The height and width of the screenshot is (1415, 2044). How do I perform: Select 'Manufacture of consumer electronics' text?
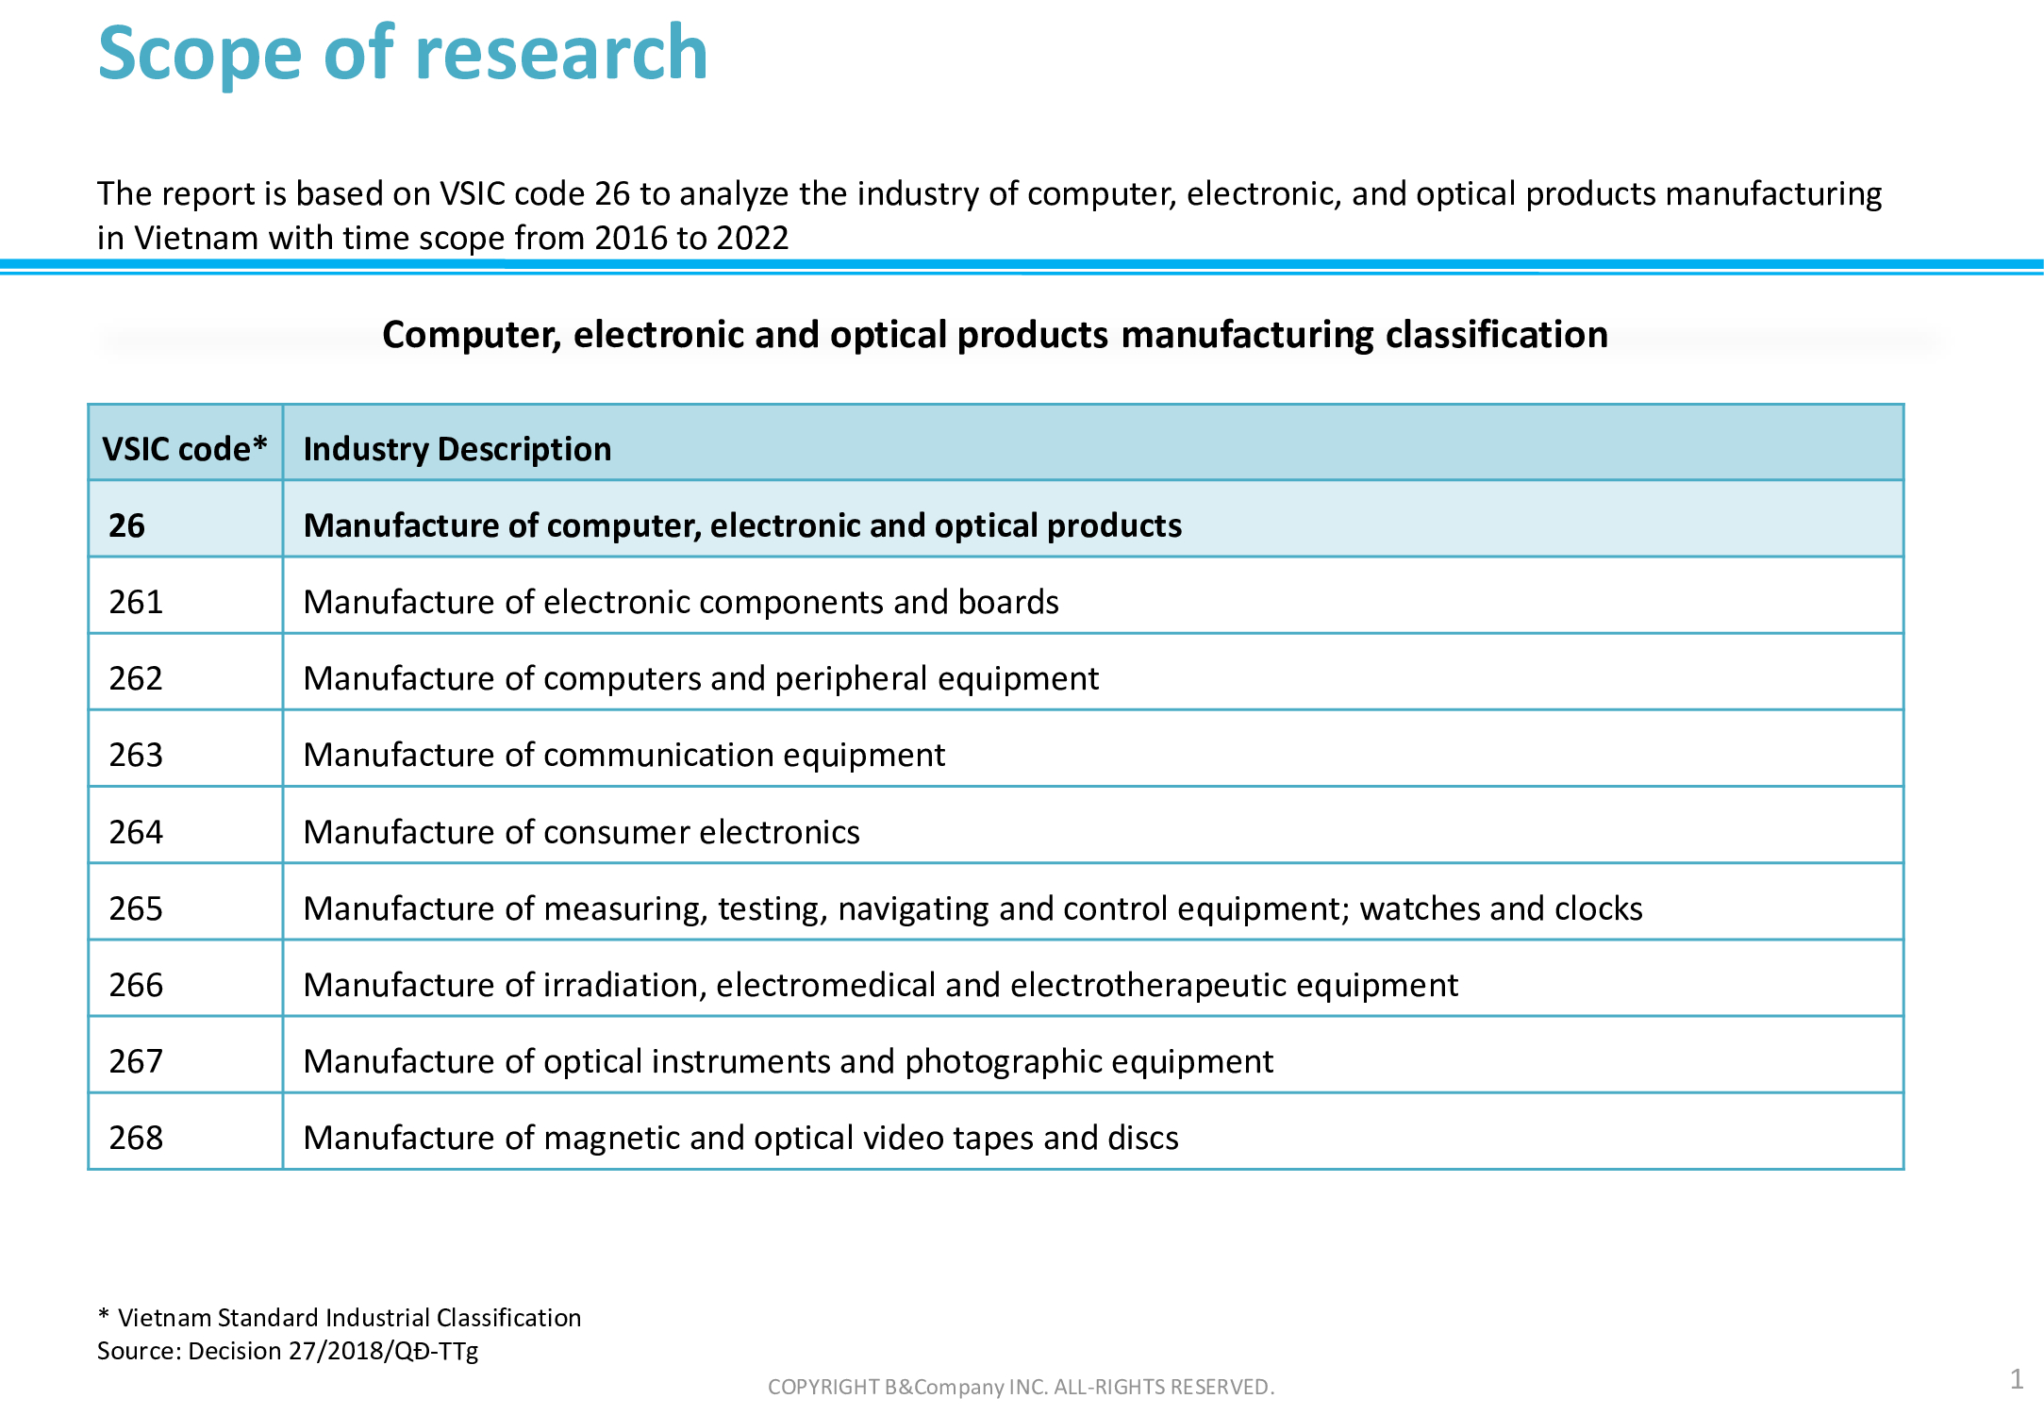click(581, 832)
